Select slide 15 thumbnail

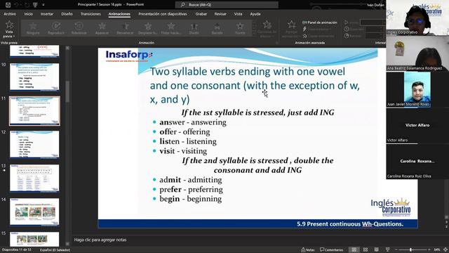pos(34,239)
